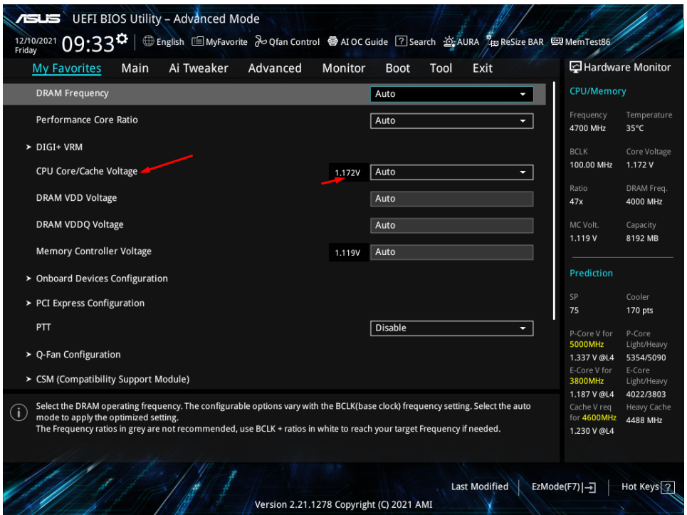The height and width of the screenshot is (515, 687).
Task: Open Performance Core Ratio dropdown
Action: click(452, 121)
